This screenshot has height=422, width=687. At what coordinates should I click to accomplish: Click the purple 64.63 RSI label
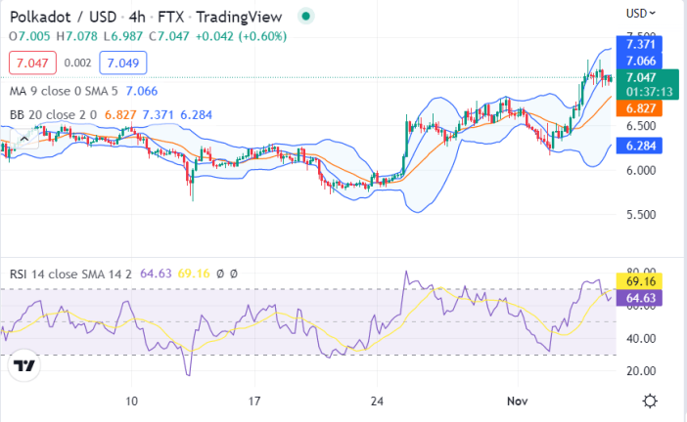[x=639, y=298]
